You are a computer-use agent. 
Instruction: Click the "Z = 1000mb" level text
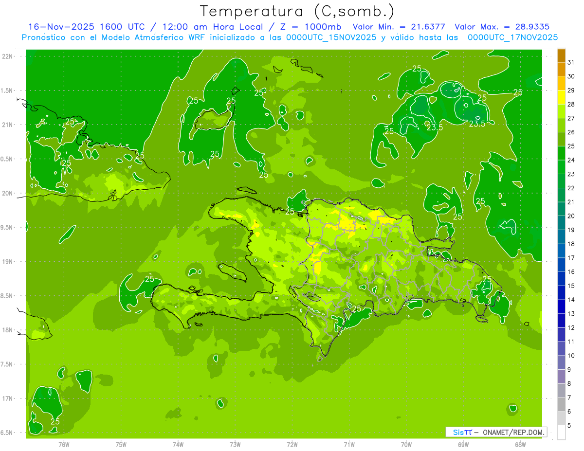coord(311,27)
